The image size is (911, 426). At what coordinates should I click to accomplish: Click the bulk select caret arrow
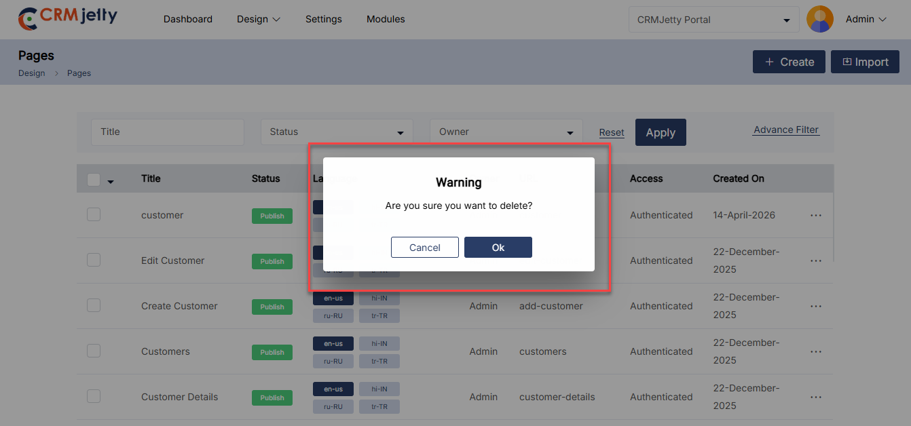click(x=110, y=181)
